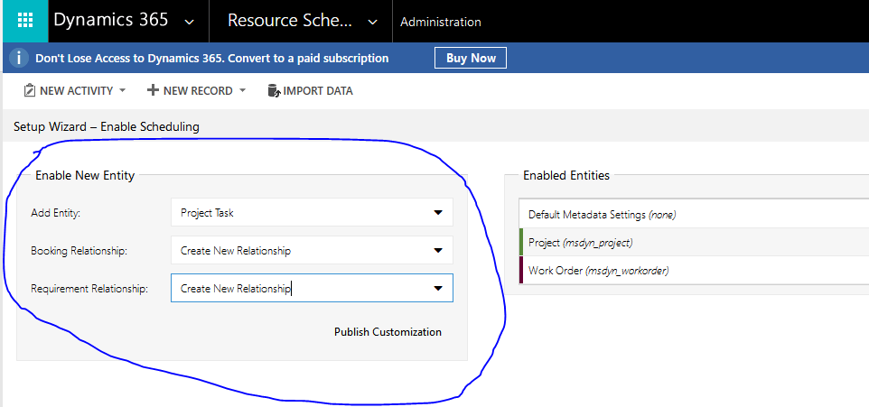This screenshot has width=869, height=407.
Task: Click the Setup Wizard – Enable Scheduling title
Action: [x=107, y=127]
